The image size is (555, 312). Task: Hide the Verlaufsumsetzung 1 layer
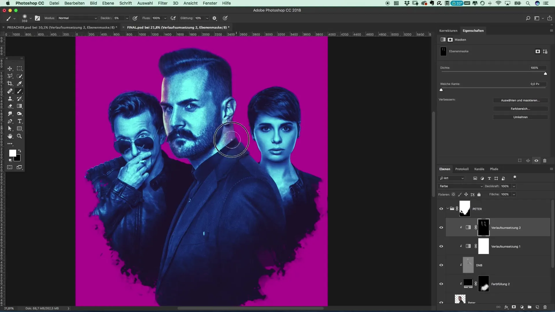coord(441,246)
